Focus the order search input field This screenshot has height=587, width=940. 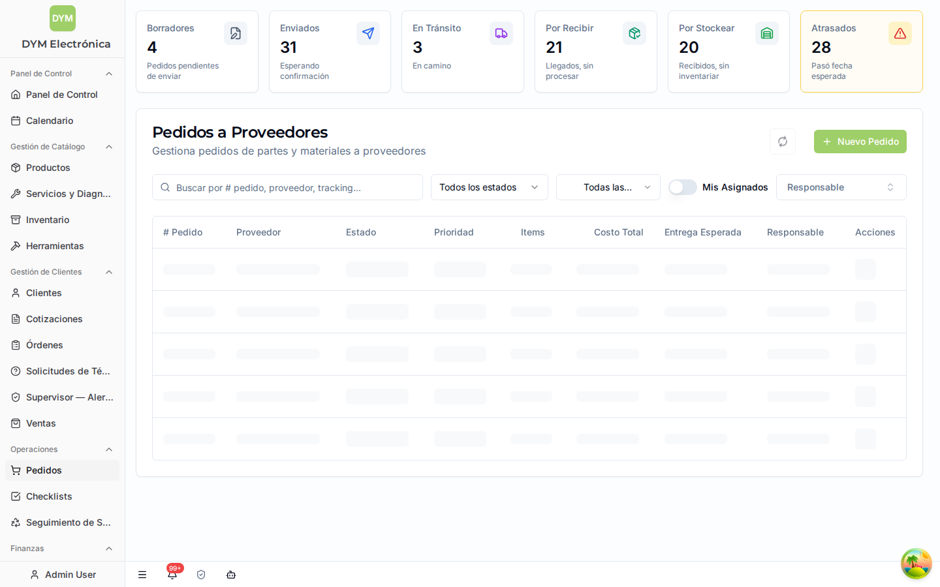(287, 187)
